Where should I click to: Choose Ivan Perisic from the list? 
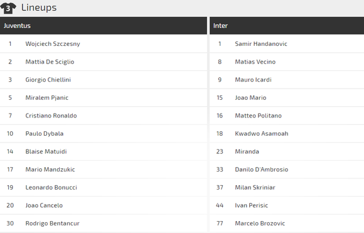tap(252, 205)
